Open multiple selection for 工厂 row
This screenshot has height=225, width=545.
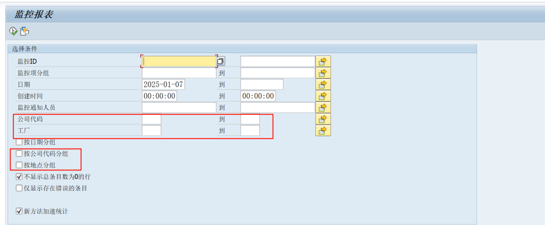click(323, 130)
